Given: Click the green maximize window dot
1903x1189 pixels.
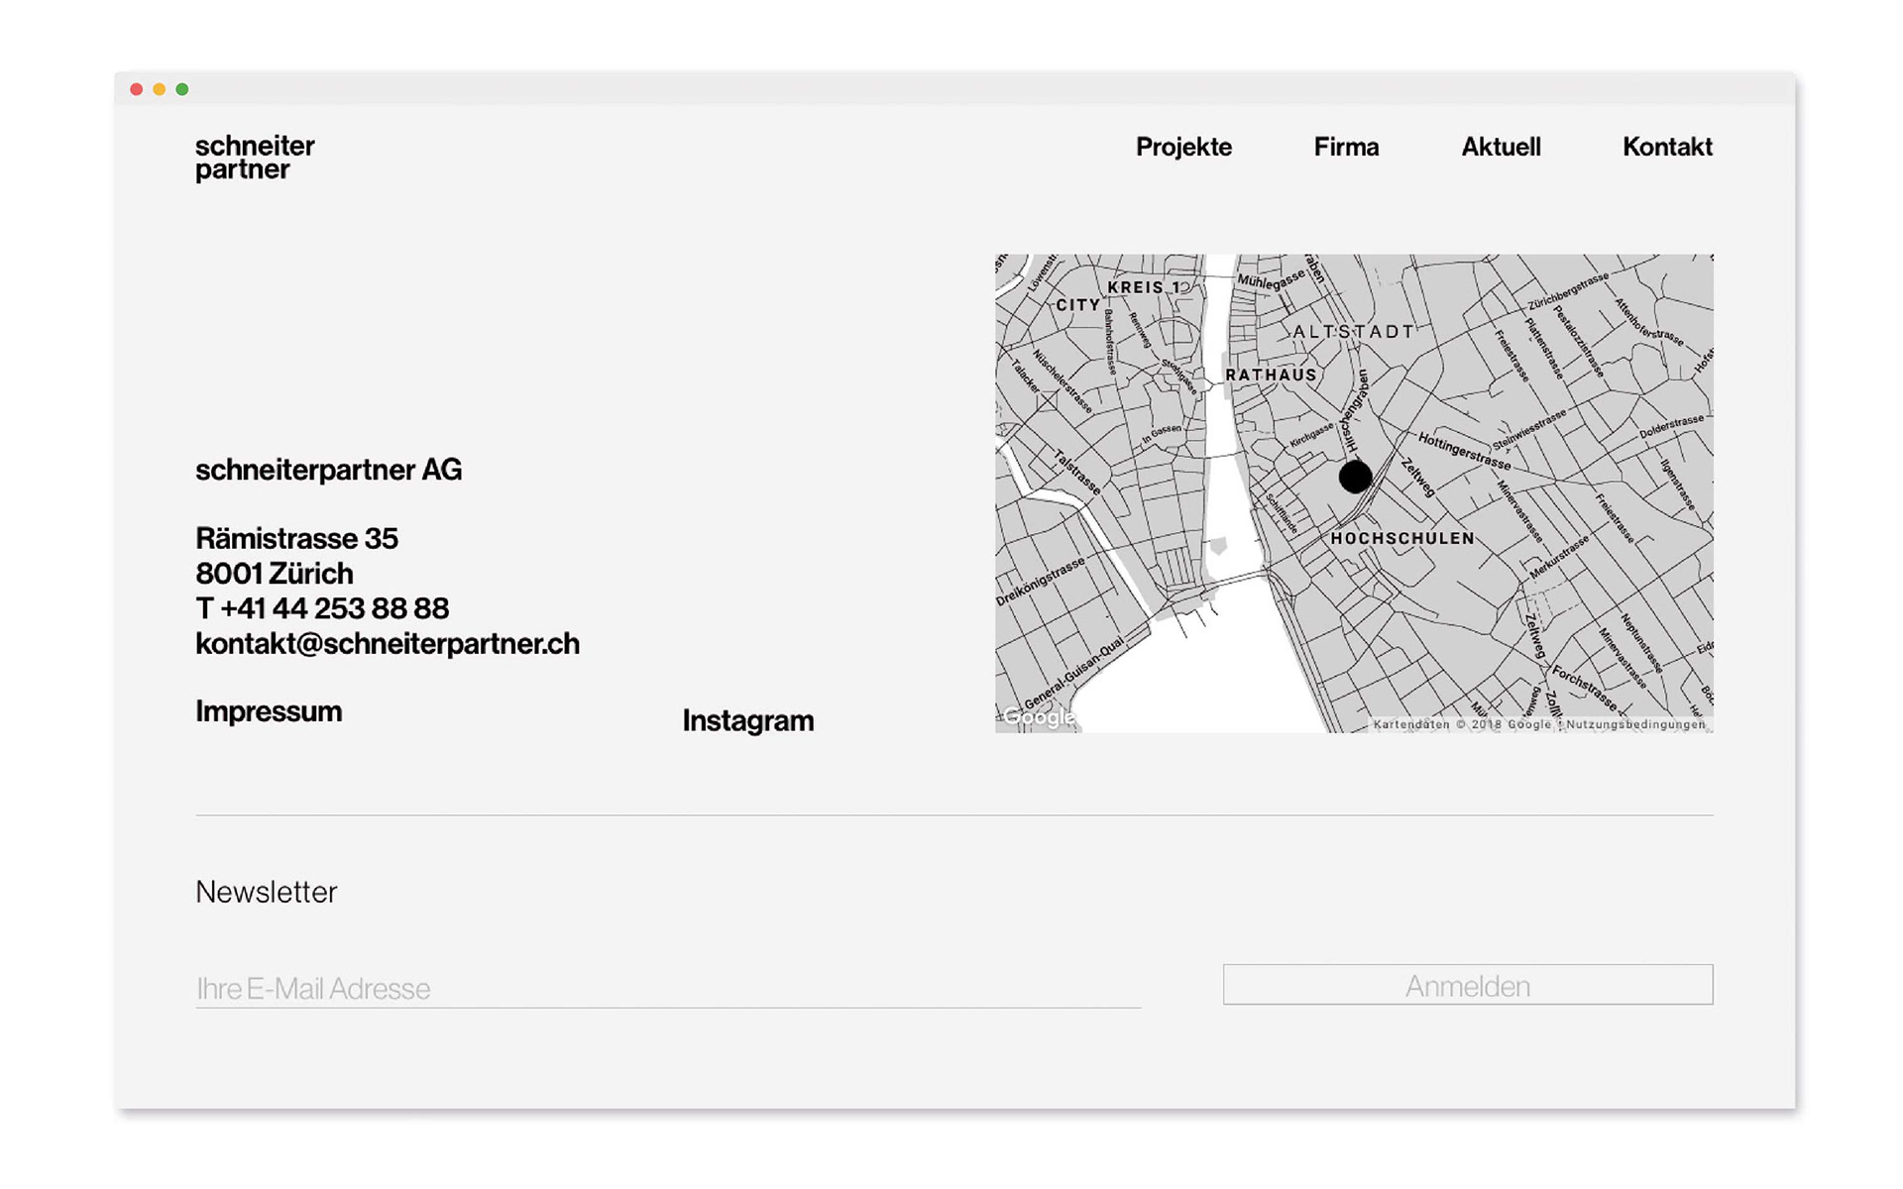Looking at the screenshot, I should pyautogui.click(x=182, y=89).
